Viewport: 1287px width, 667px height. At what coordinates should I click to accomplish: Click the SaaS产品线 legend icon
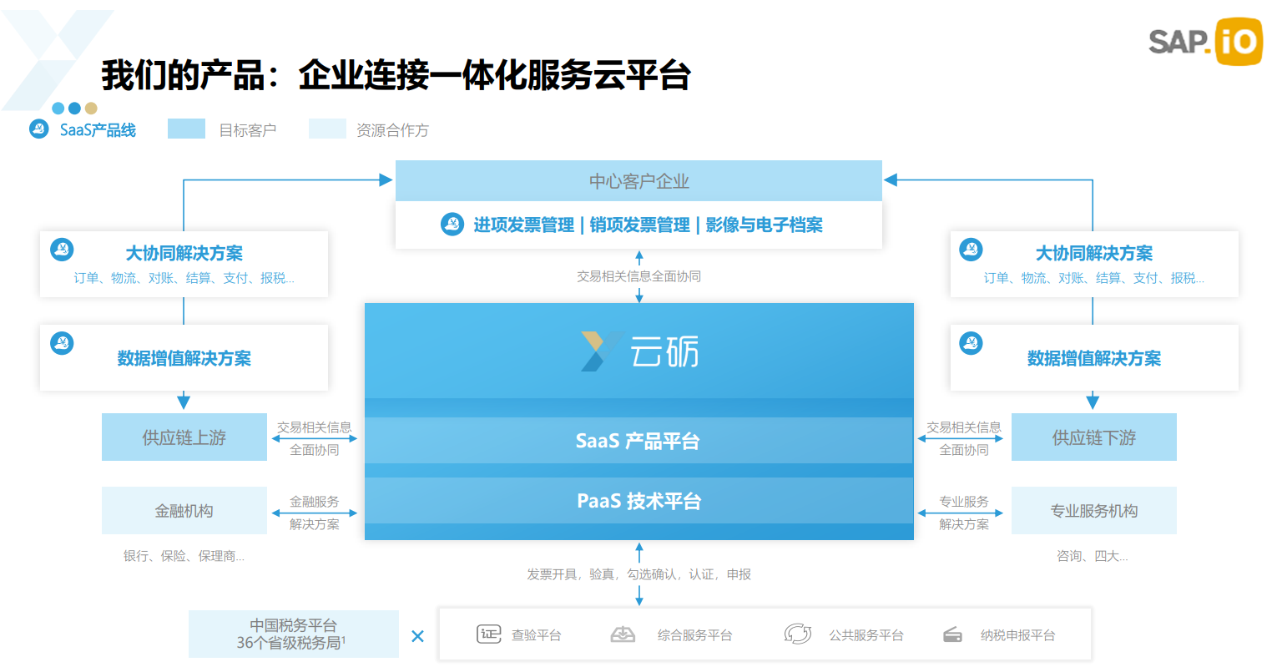pos(39,129)
